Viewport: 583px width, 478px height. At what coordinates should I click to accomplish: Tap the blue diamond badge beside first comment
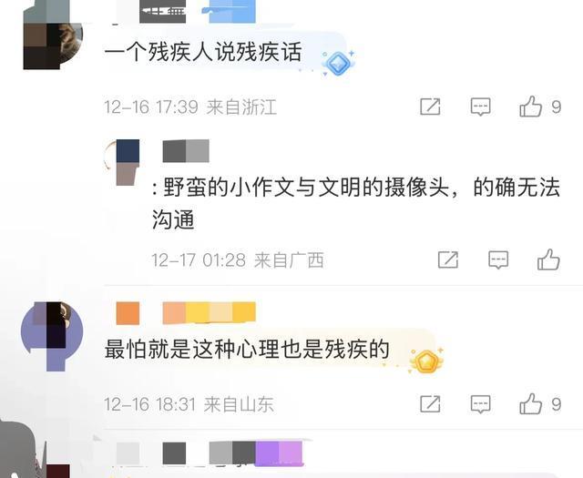(x=338, y=63)
